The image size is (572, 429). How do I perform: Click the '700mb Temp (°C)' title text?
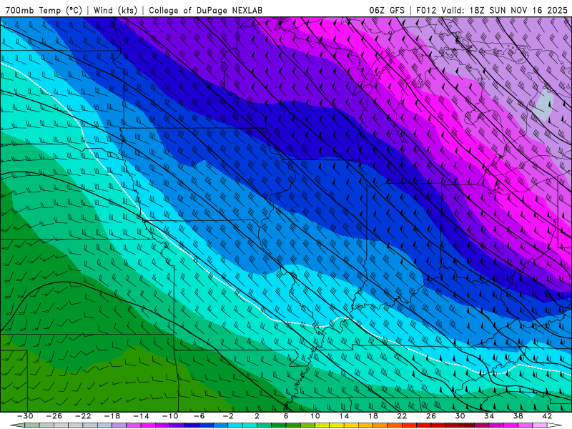click(44, 11)
